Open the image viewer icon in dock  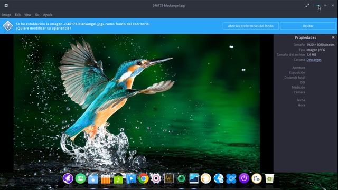point(194,178)
